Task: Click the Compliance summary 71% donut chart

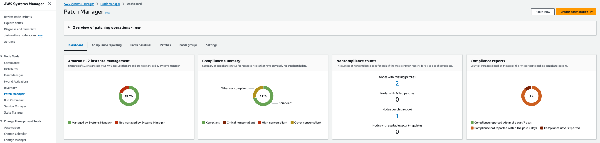Action: (x=263, y=96)
